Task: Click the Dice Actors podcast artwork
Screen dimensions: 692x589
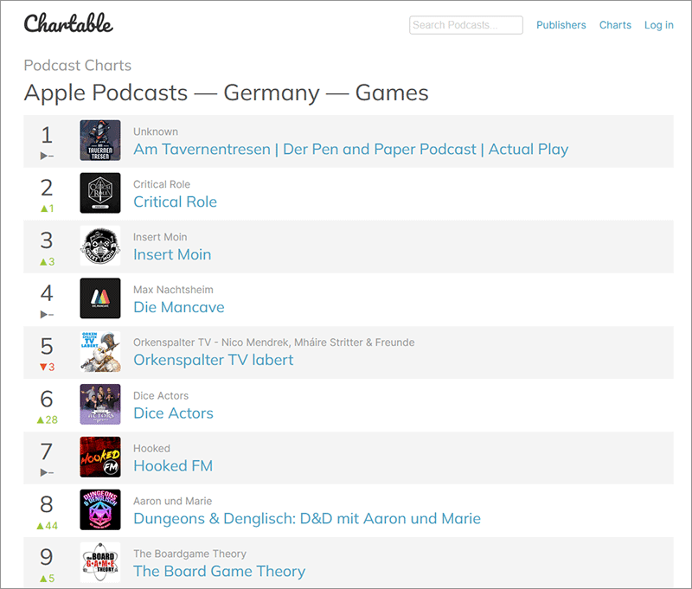Action: pyautogui.click(x=100, y=405)
